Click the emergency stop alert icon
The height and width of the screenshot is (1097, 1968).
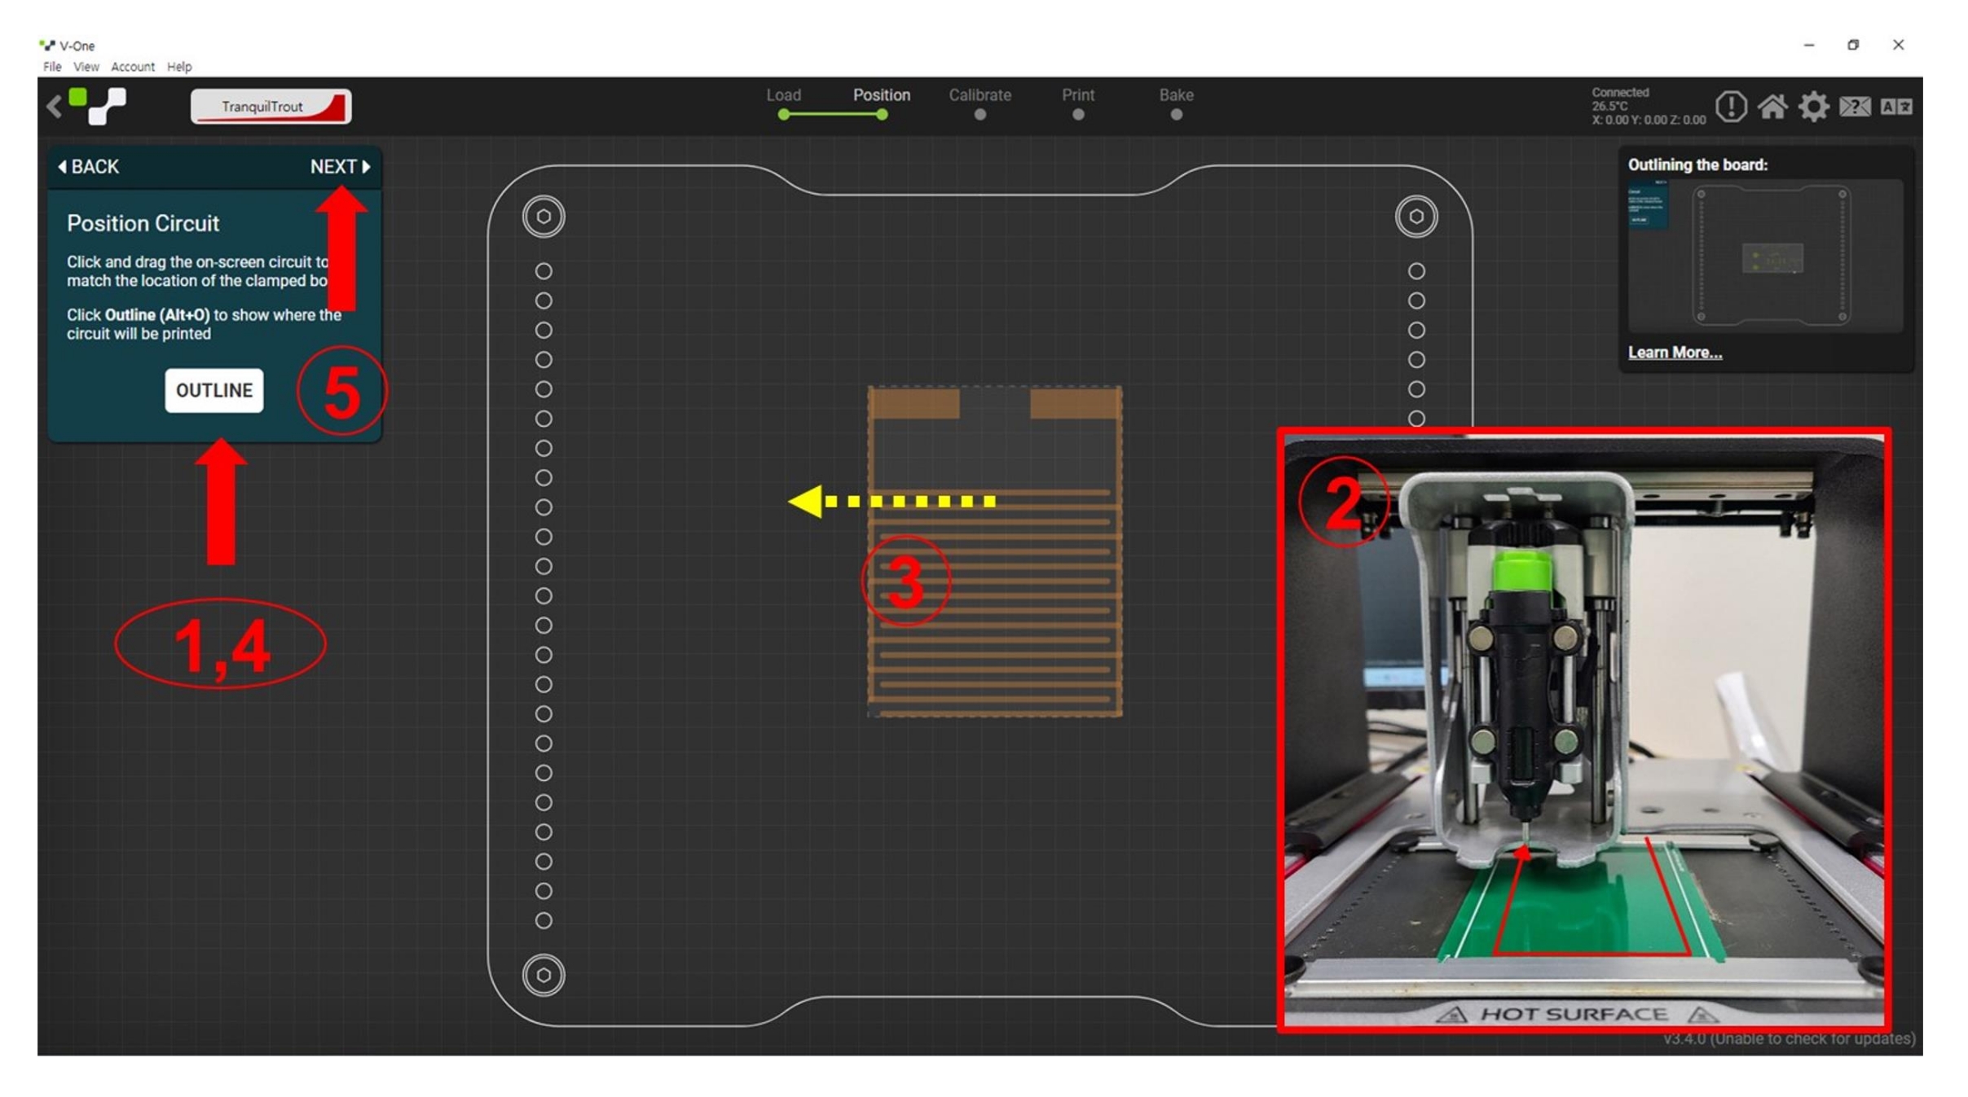tap(1730, 107)
